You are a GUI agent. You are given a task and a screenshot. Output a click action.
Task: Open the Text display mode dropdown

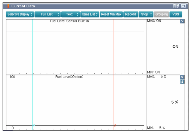click(x=70, y=14)
